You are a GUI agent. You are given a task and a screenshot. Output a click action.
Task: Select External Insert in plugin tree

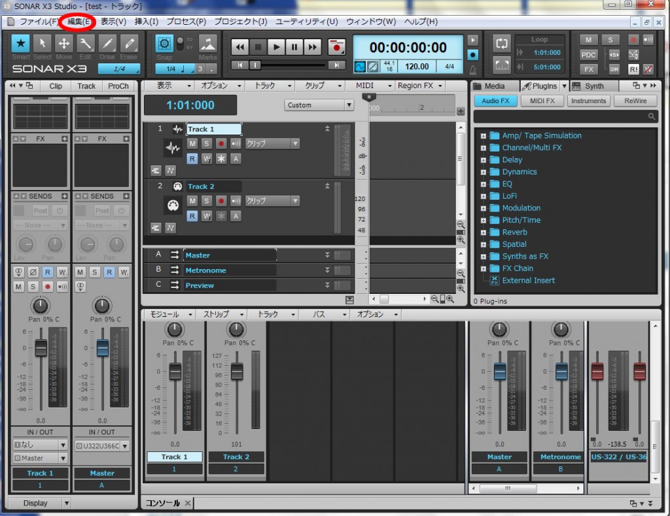[529, 281]
